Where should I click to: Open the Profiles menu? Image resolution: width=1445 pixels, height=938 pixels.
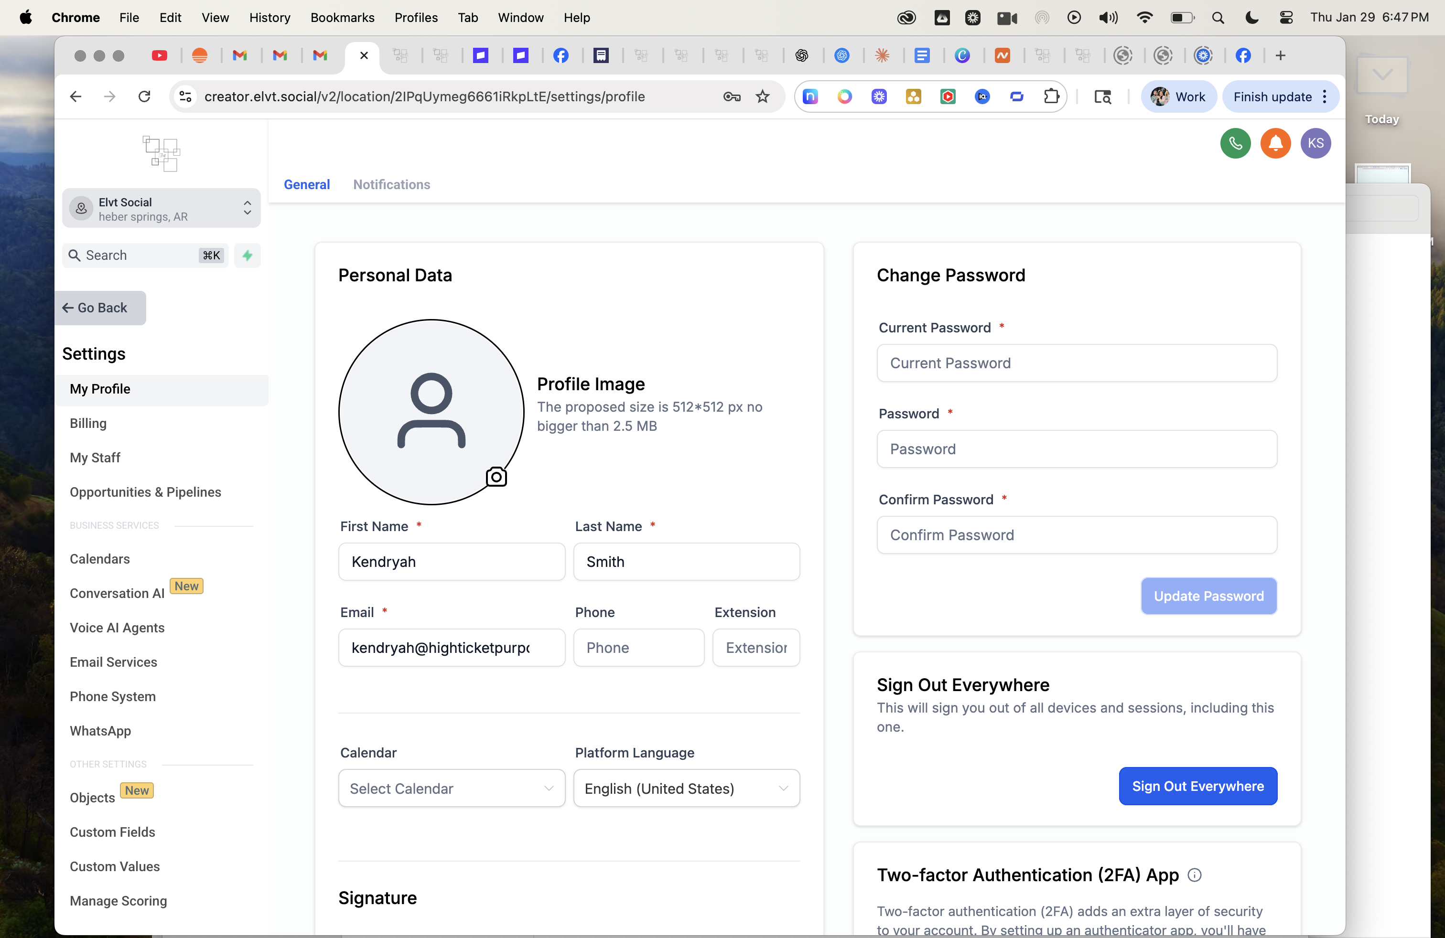[416, 18]
